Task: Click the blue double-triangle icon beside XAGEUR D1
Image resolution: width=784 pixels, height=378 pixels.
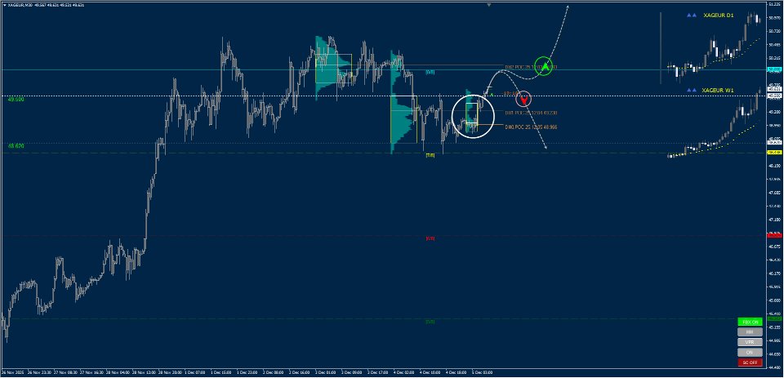Action: pos(692,16)
